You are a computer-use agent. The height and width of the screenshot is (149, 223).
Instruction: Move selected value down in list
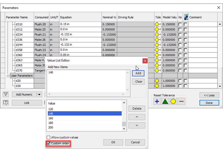(137, 125)
